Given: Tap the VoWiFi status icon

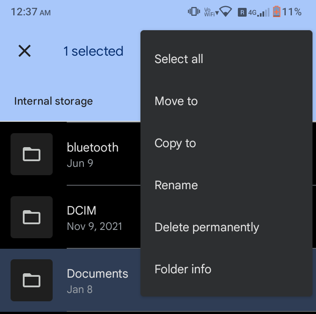Looking at the screenshot, I should (x=211, y=12).
